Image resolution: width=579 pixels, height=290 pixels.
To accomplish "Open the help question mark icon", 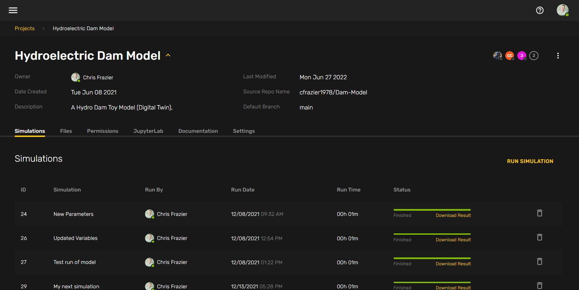I will [x=540, y=10].
